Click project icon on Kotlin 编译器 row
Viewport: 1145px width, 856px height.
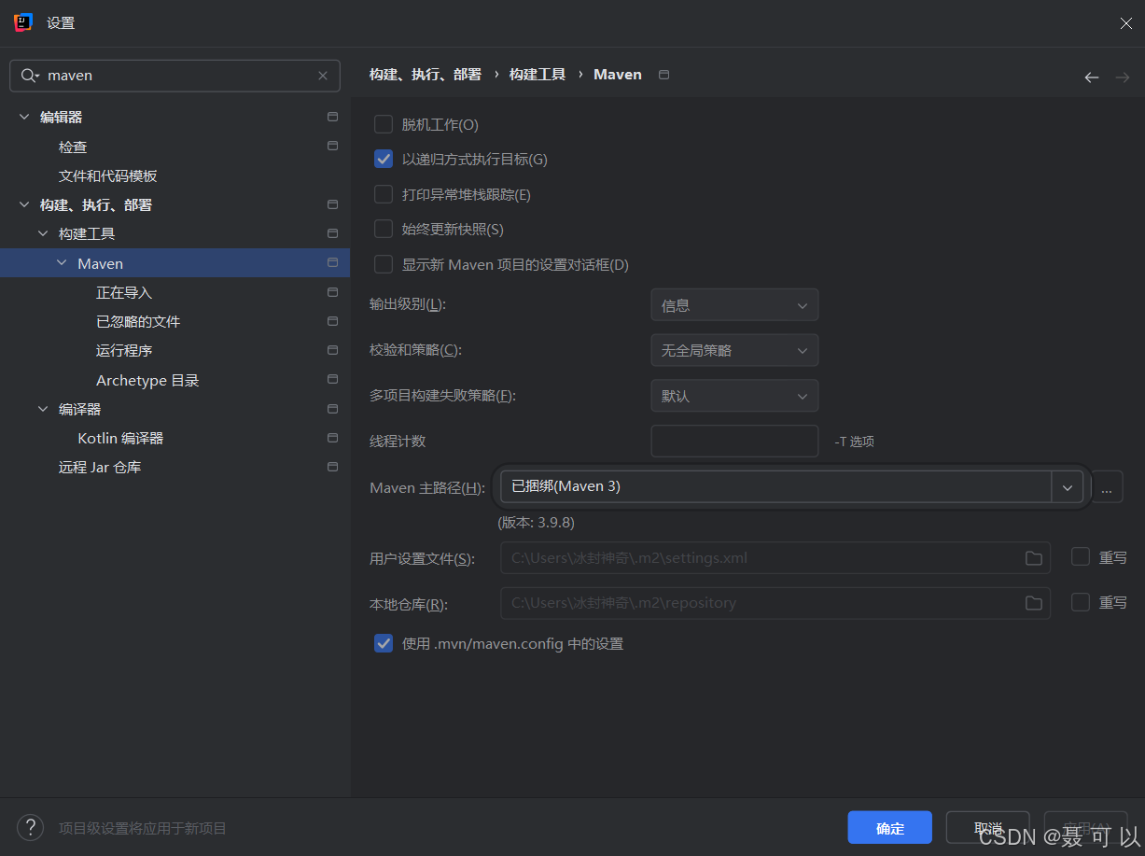pos(332,438)
